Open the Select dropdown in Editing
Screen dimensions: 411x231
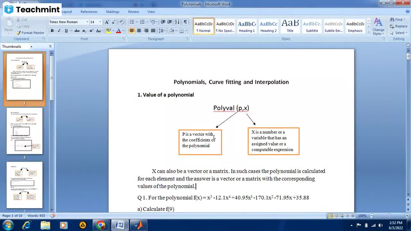(x=398, y=33)
